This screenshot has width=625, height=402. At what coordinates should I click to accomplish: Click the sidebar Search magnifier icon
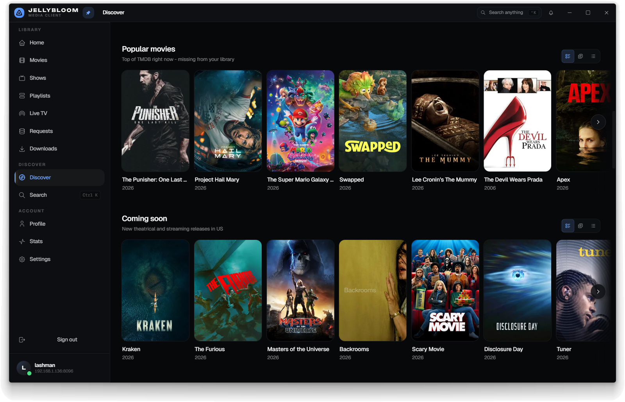[22, 195]
